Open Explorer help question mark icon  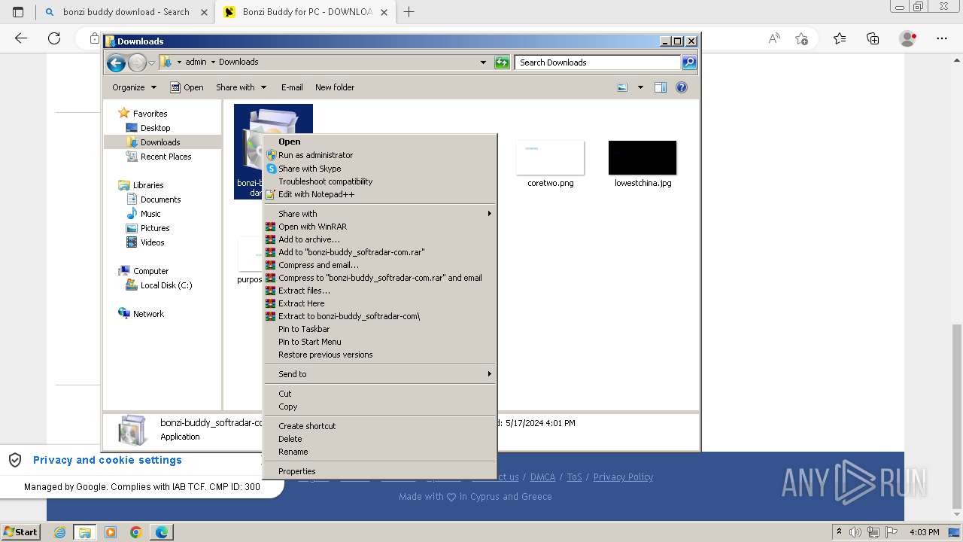pos(682,87)
